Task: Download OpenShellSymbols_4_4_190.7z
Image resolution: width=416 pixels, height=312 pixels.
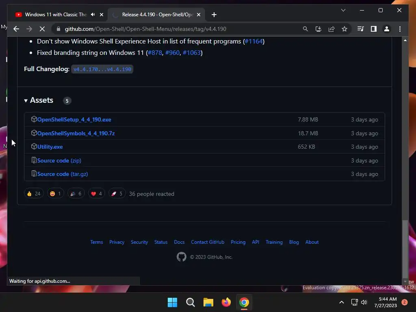Action: click(76, 133)
